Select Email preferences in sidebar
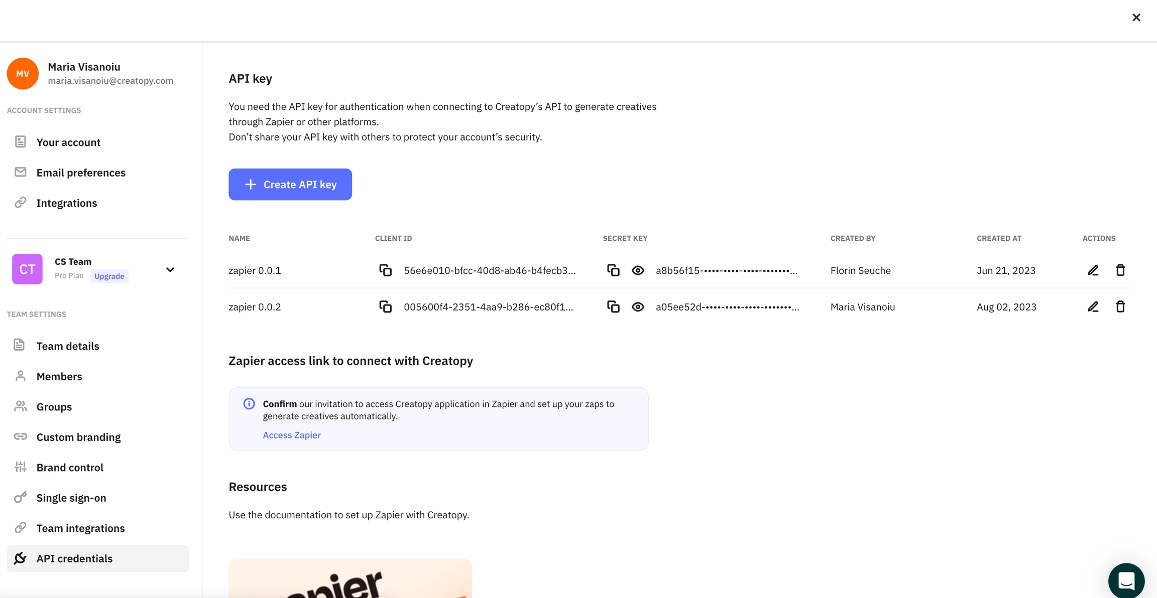Screen dimensions: 1157x598 coord(81,173)
